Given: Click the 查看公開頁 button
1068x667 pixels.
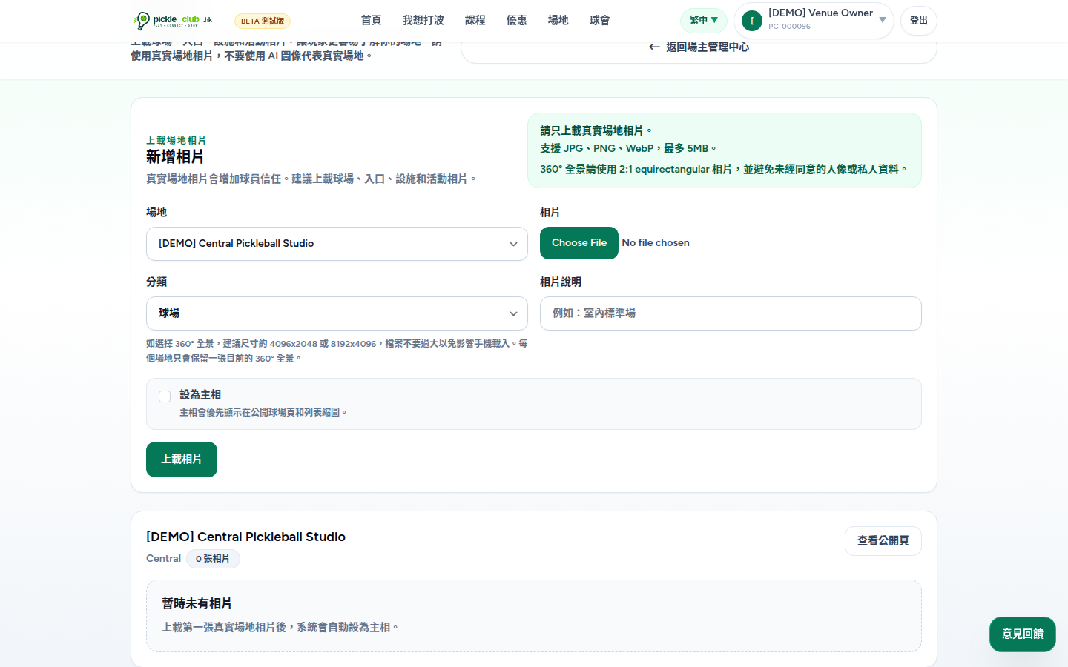Looking at the screenshot, I should click(x=883, y=541).
